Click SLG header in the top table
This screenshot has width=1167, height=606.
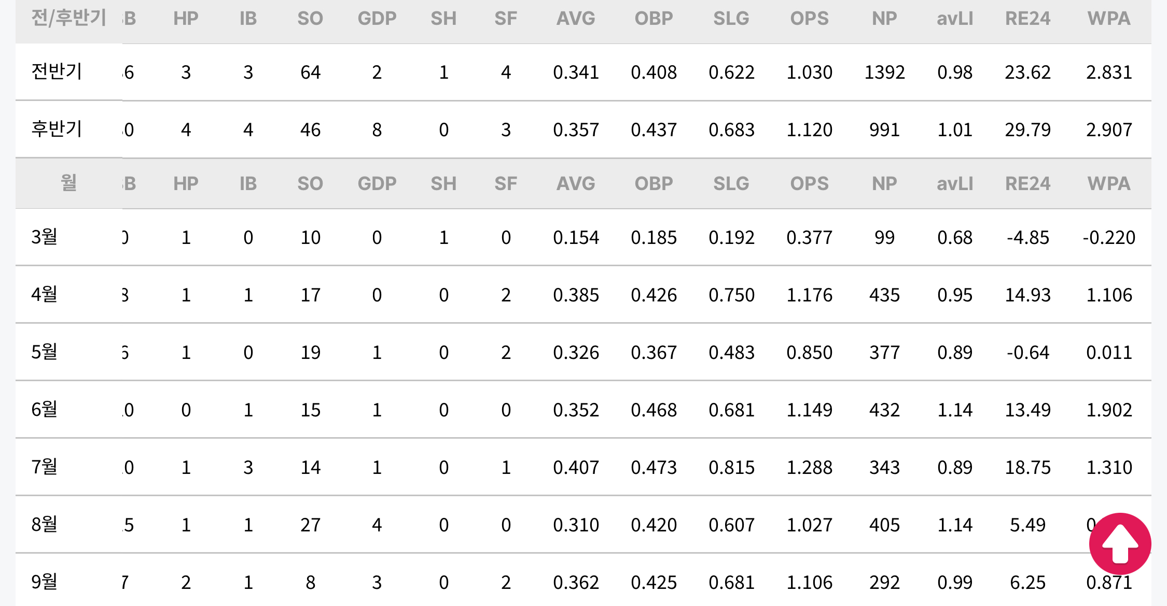coord(731,19)
